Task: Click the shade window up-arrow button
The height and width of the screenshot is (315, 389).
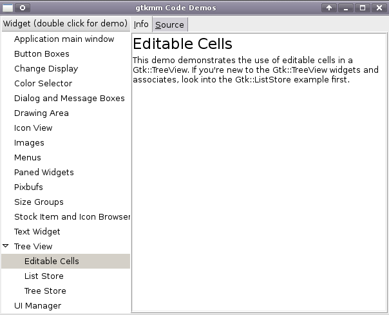Action: click(x=329, y=8)
